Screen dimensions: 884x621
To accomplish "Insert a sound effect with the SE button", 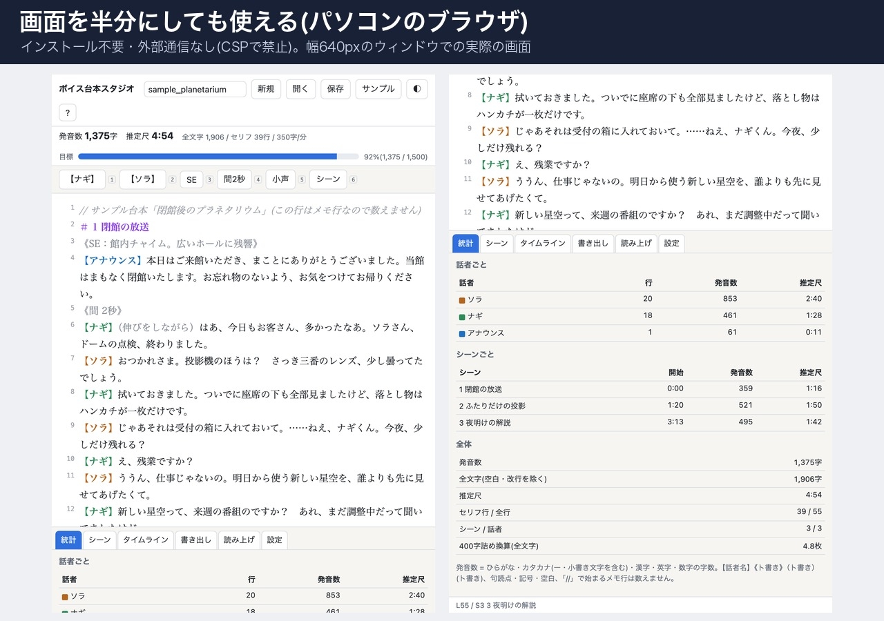I will (x=191, y=179).
